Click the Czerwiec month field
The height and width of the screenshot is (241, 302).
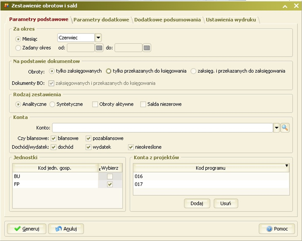pos(76,38)
